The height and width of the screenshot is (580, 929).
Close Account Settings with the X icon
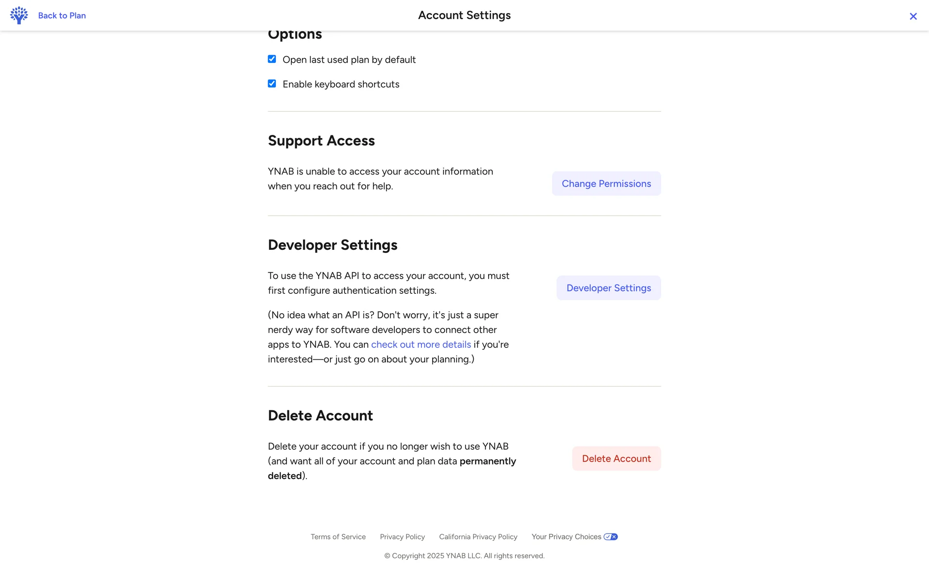(913, 16)
